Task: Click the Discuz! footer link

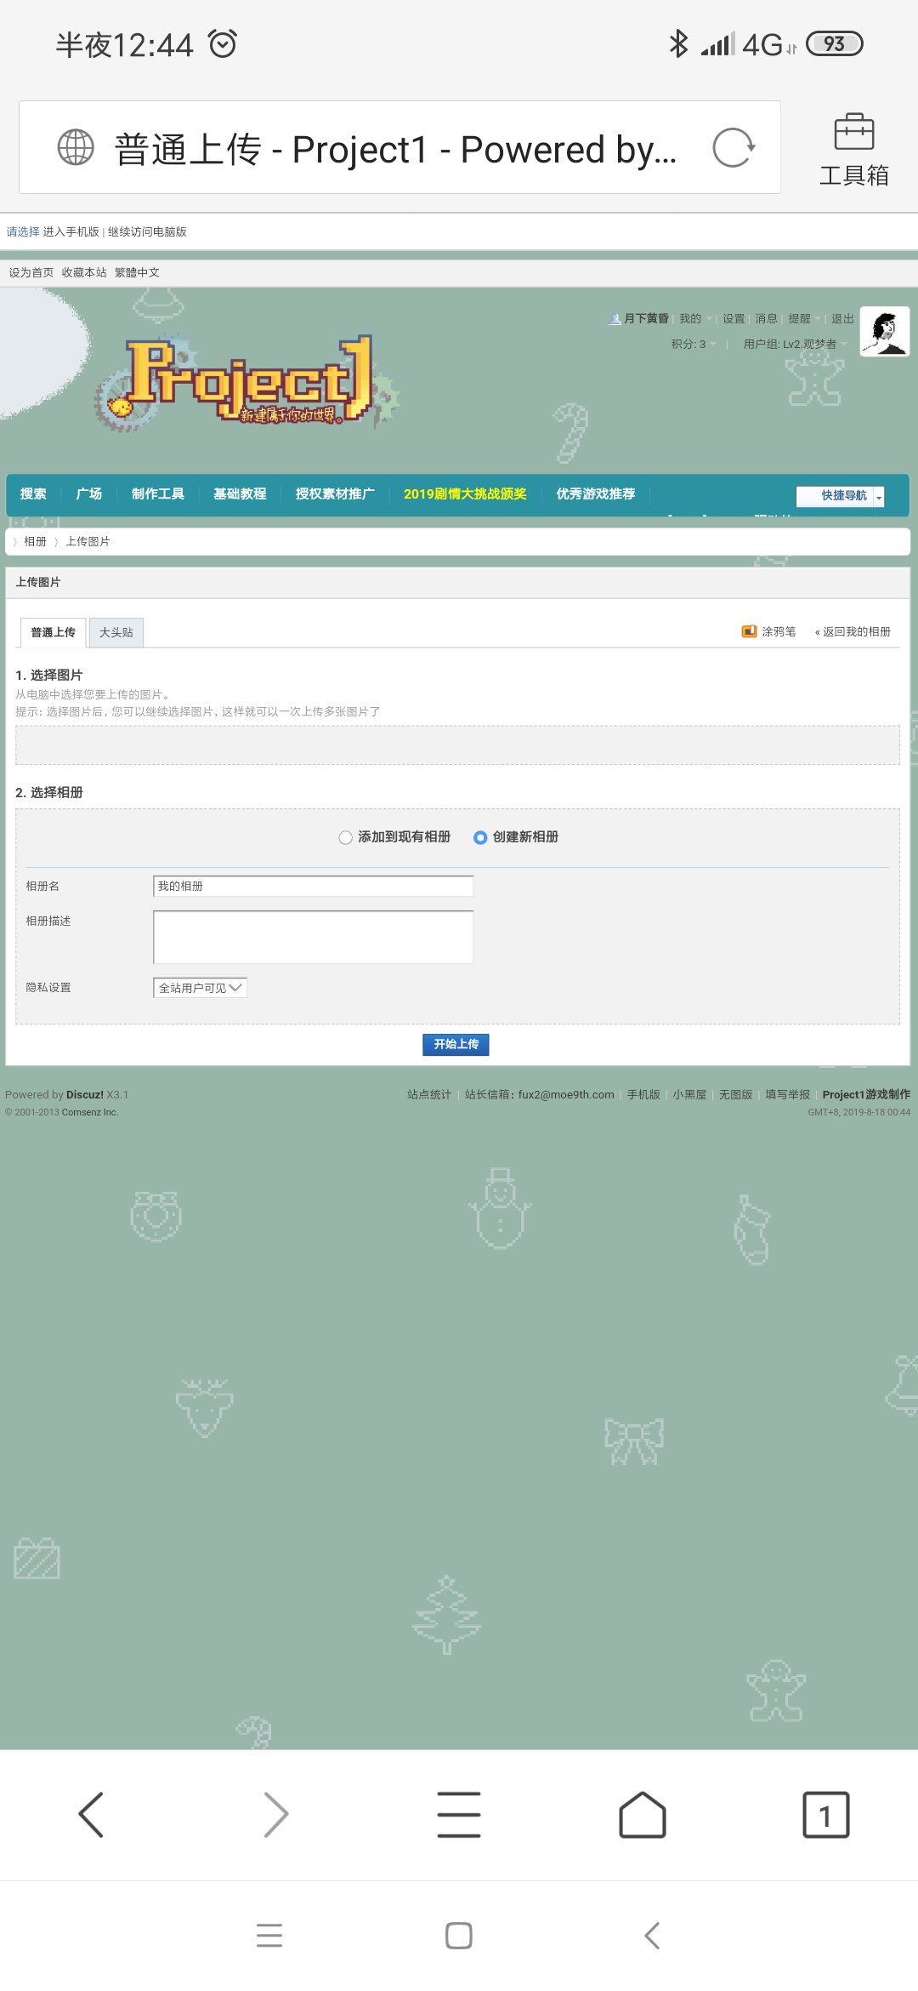Action: point(85,1095)
